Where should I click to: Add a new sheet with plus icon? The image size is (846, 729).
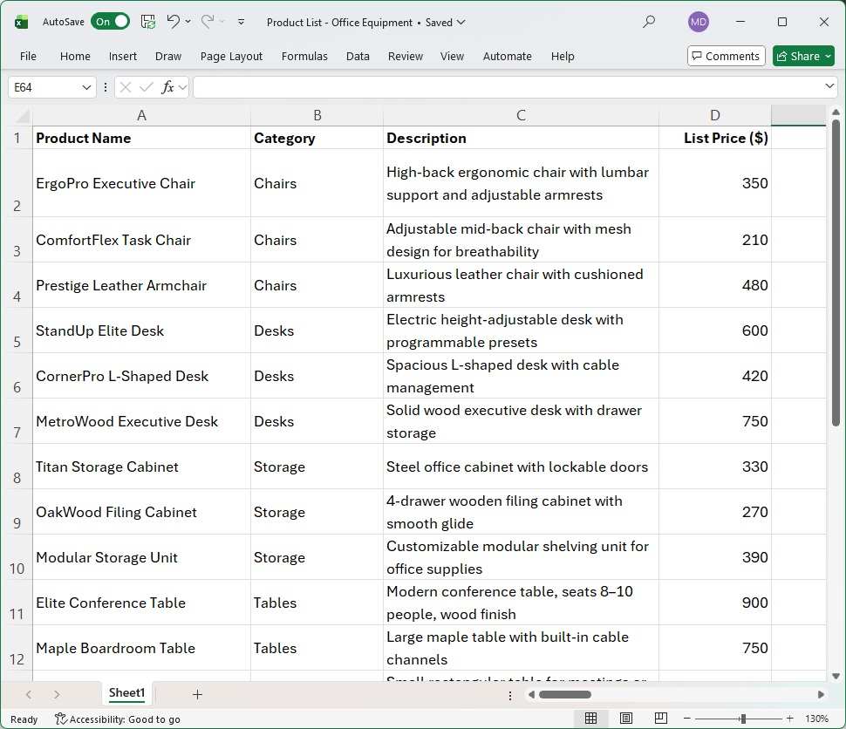[x=197, y=694]
